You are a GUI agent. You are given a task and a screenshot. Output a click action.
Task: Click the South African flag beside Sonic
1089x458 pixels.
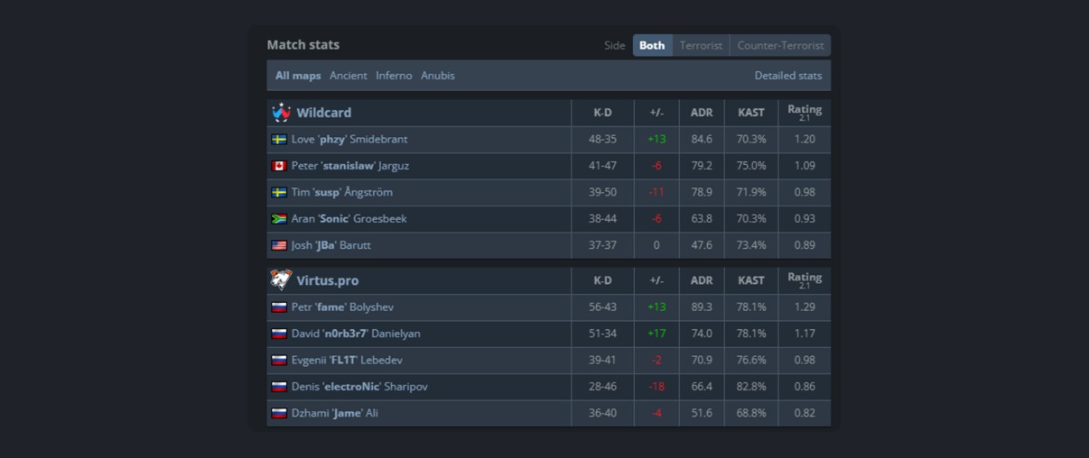(279, 218)
